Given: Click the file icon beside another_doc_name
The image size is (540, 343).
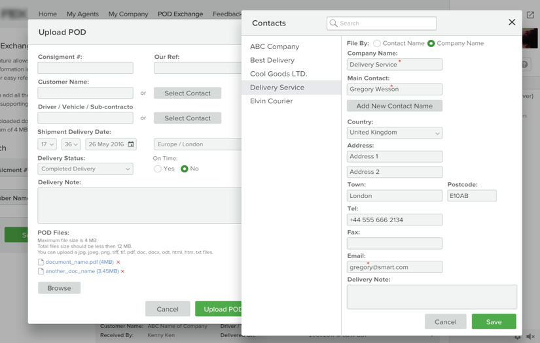Looking at the screenshot, I should (x=41, y=271).
